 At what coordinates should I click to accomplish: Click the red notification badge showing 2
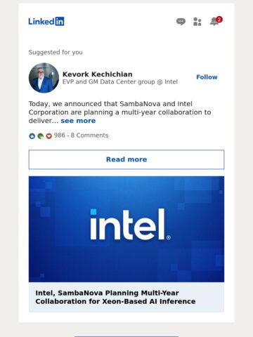coord(219,20)
